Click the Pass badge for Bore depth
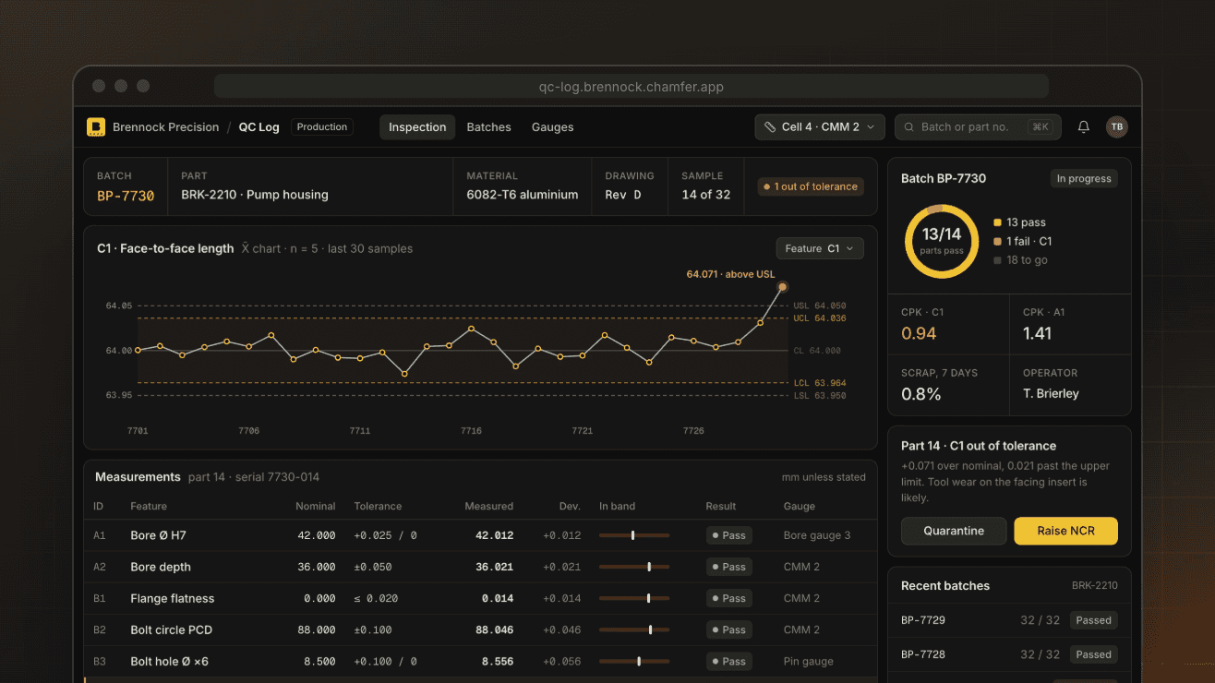This screenshot has width=1215, height=683. (729, 567)
